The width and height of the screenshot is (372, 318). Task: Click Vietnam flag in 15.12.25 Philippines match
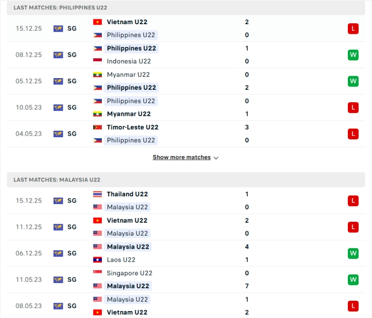pyautogui.click(x=98, y=22)
